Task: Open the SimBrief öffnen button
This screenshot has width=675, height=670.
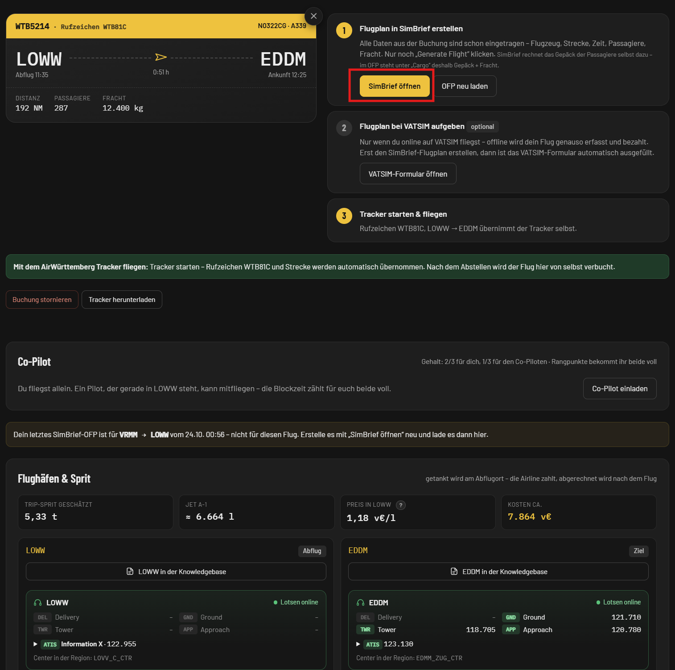Action: 395,86
